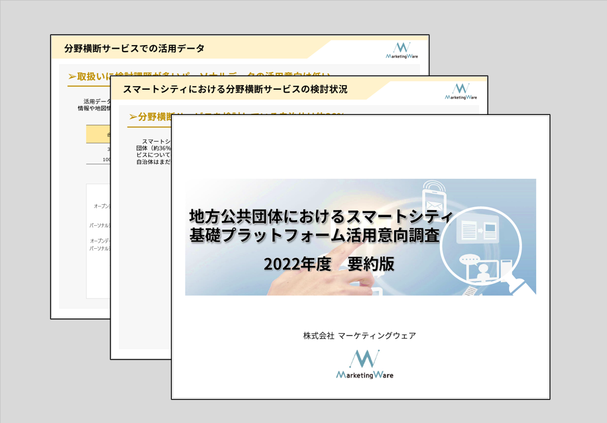Viewport: 607px width, 423px height.
Task: Click the 株式会社 マーケティングウェア company name
Action: coord(360,336)
